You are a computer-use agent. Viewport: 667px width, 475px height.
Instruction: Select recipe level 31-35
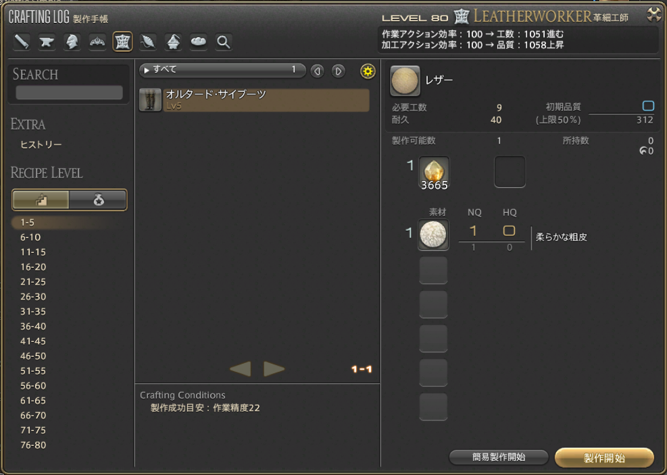pyautogui.click(x=32, y=312)
